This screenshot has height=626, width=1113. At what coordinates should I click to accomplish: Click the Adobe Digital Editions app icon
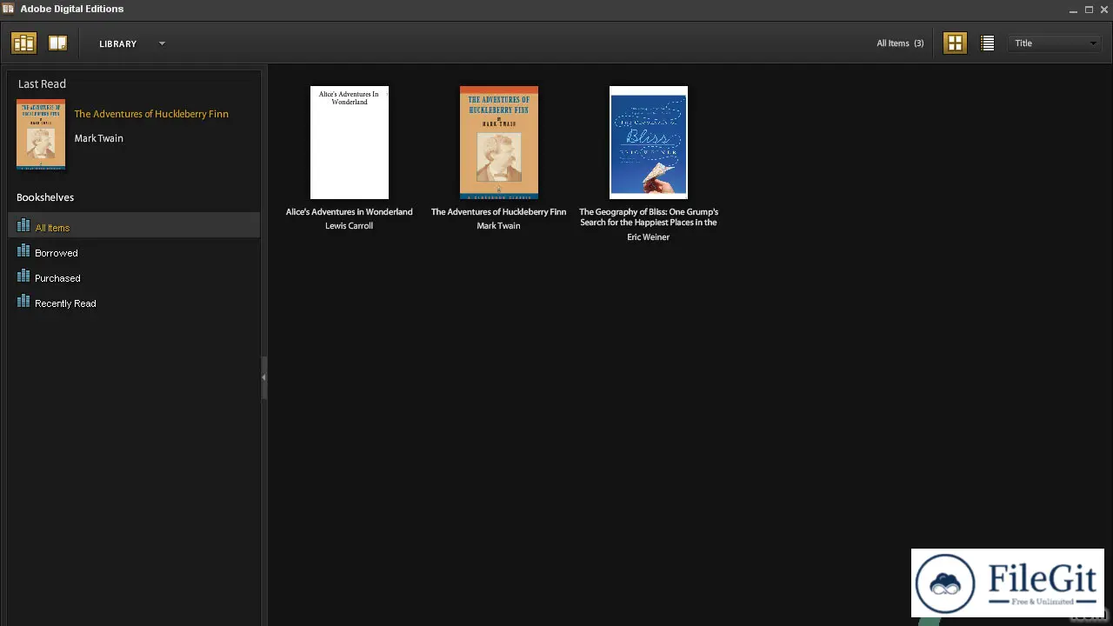(9, 9)
